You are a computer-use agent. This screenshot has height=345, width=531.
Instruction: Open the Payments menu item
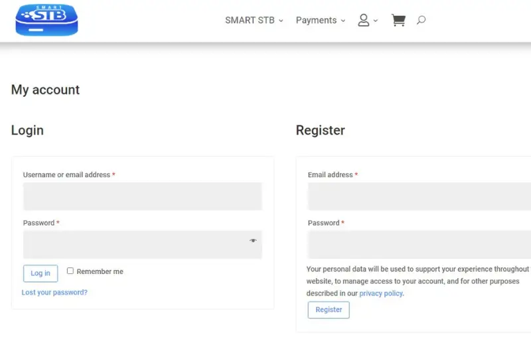[316, 21]
